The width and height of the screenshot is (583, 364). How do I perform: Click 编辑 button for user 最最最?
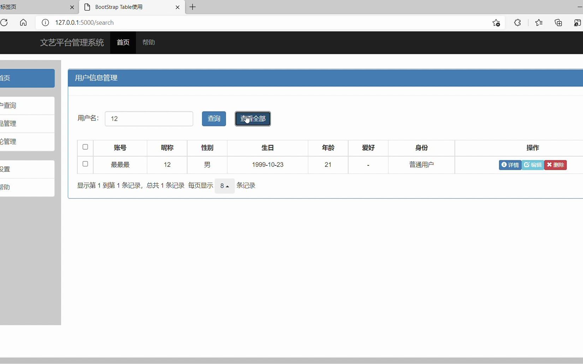(x=533, y=165)
